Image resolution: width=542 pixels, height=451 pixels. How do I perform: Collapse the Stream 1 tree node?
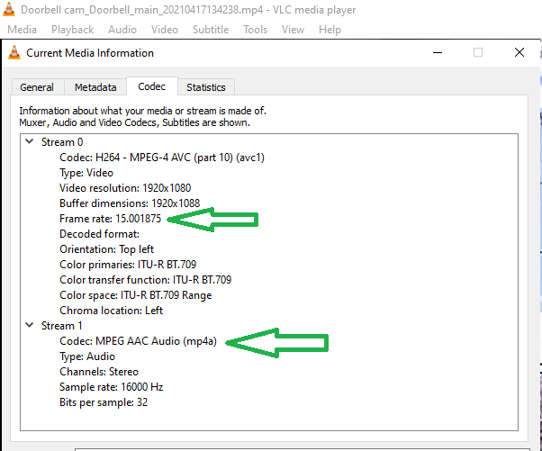pyautogui.click(x=30, y=325)
